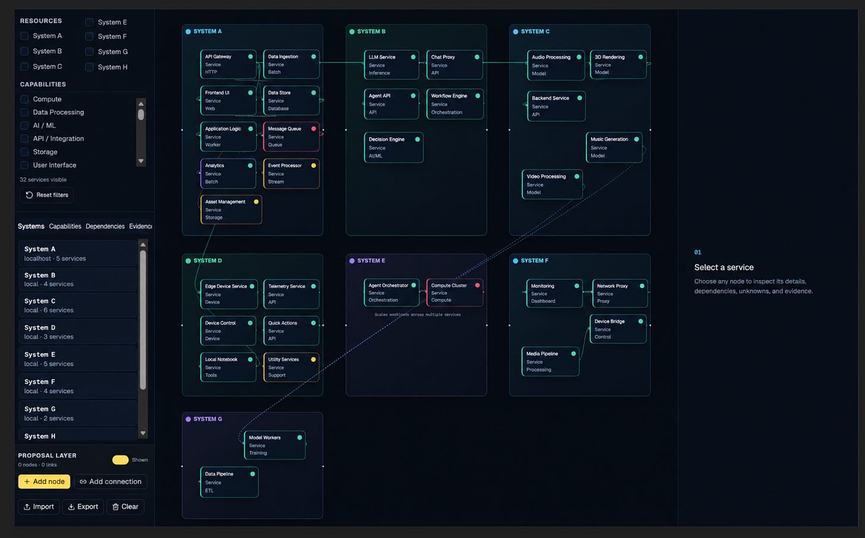Switch to the Evidence tab
Image resolution: width=865 pixels, height=538 pixels.
pyautogui.click(x=141, y=226)
